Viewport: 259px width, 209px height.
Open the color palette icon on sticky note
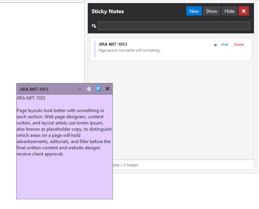[x=89, y=89]
